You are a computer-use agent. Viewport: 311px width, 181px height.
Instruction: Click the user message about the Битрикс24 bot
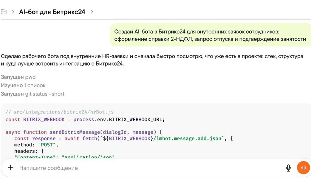tap(210, 35)
